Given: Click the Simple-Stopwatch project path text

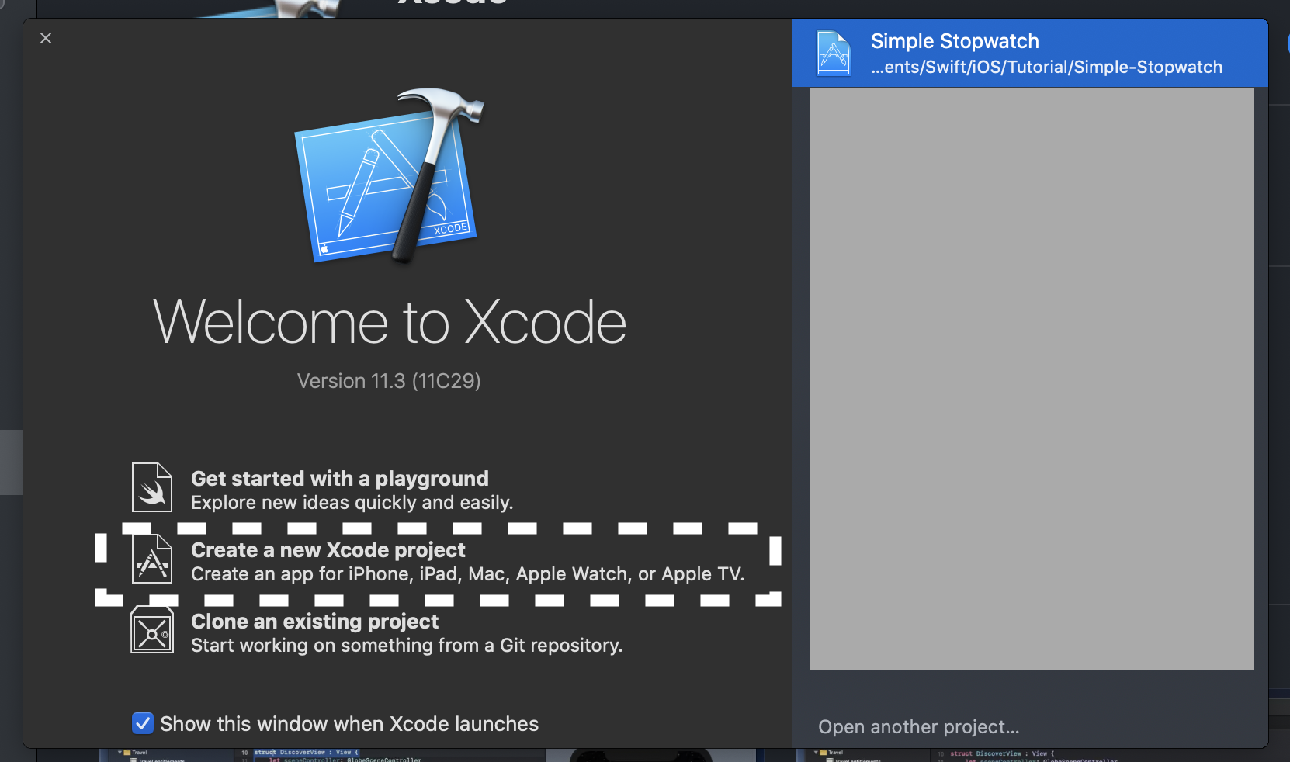Looking at the screenshot, I should pos(1046,68).
